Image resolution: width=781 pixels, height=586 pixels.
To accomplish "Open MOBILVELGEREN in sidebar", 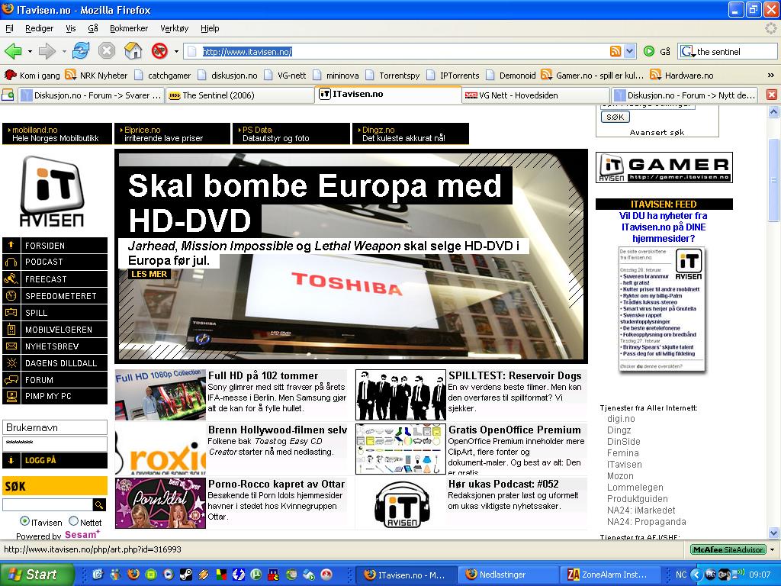I will [x=55, y=330].
